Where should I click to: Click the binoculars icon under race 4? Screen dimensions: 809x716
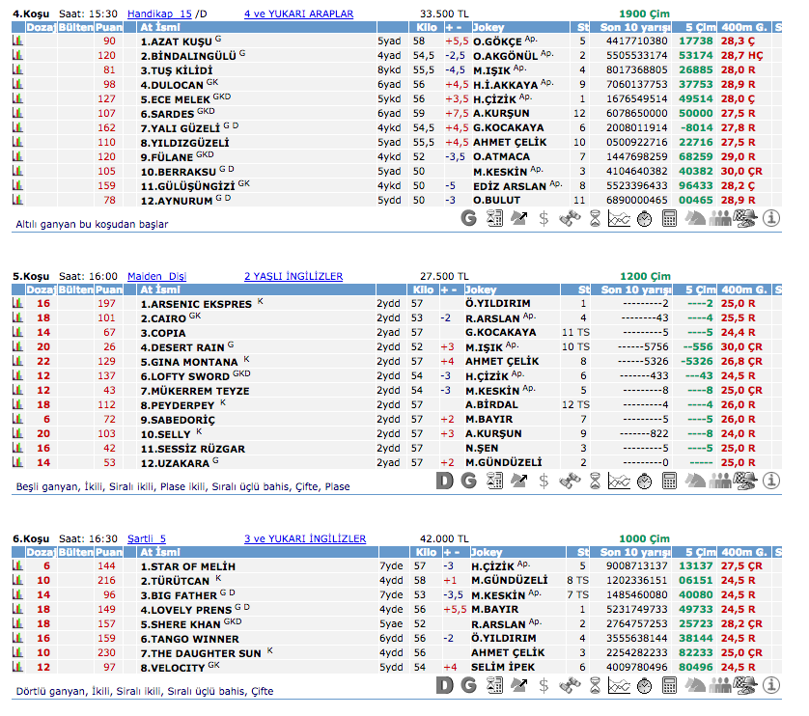(570, 218)
